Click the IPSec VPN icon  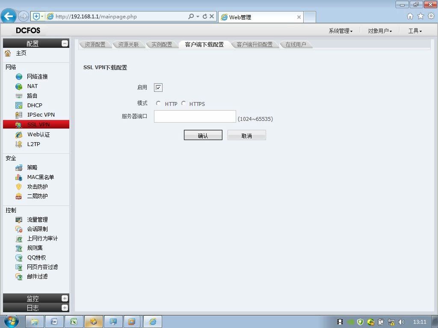(19, 115)
